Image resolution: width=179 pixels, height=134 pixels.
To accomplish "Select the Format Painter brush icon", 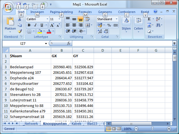I will pos(20,31).
